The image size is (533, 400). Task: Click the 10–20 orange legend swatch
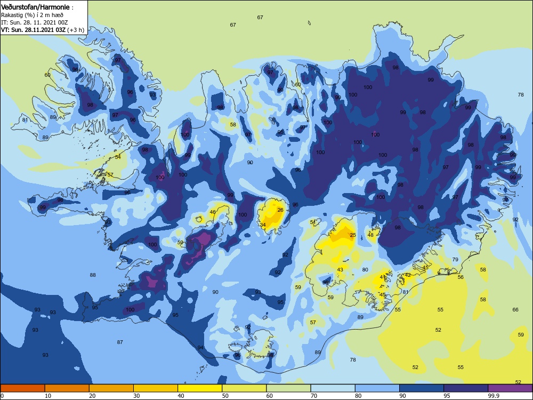click(67, 388)
